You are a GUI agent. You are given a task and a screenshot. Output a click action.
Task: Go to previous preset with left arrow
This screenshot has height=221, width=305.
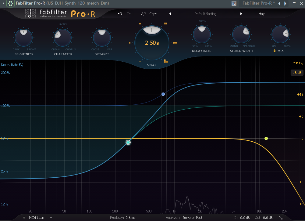pyautogui.click(x=170, y=14)
